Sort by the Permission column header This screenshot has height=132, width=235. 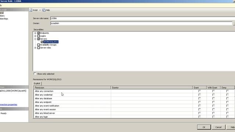pos(72,88)
